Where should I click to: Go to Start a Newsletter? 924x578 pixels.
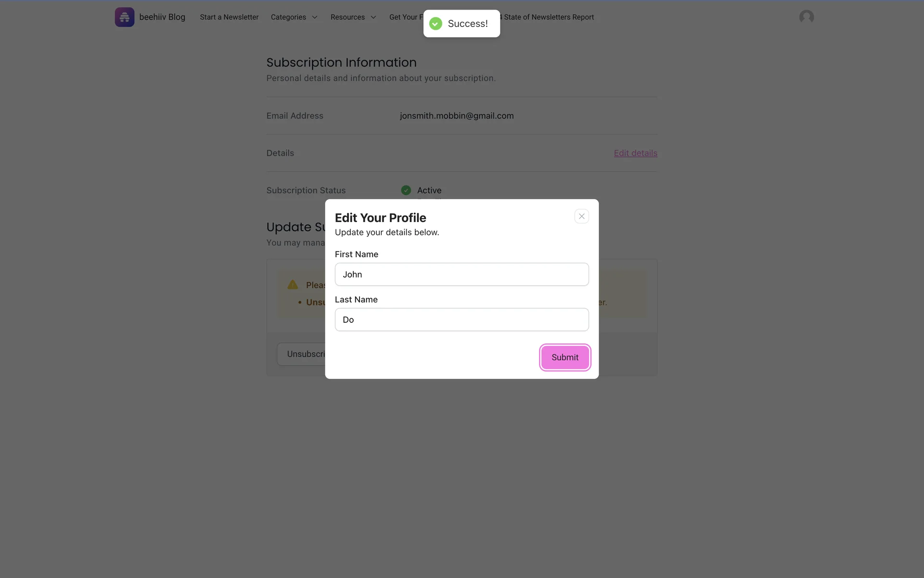click(229, 17)
